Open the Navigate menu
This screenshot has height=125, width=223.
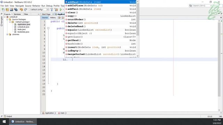[20, 6]
